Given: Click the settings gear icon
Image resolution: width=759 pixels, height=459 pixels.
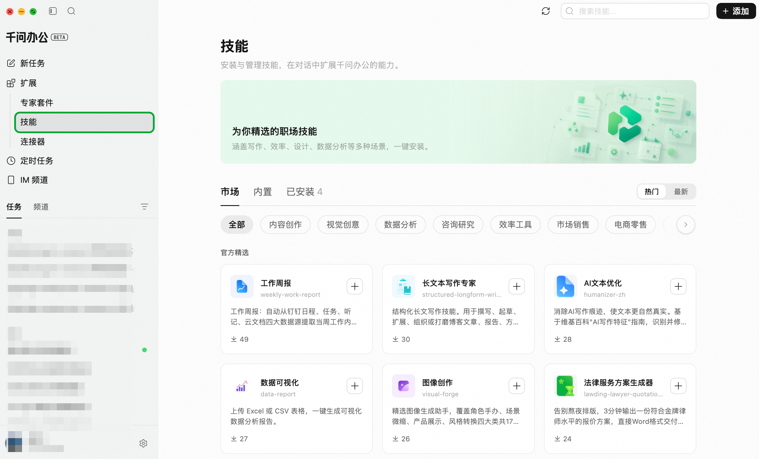Looking at the screenshot, I should [x=143, y=443].
